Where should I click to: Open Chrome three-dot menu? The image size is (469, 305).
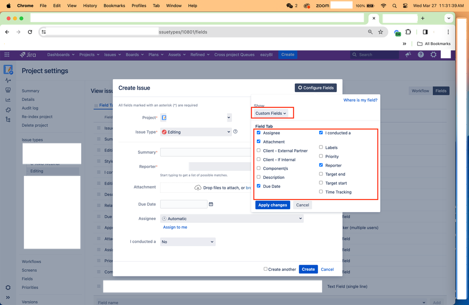(448, 32)
